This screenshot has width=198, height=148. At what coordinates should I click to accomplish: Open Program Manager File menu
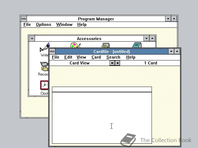click(27, 24)
